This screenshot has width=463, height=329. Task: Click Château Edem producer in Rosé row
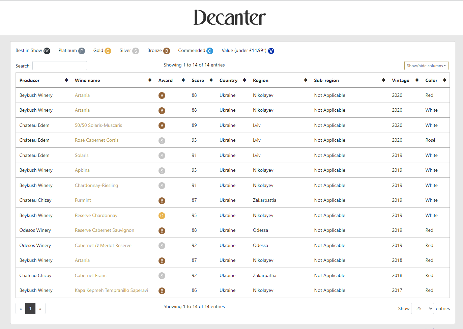point(34,140)
